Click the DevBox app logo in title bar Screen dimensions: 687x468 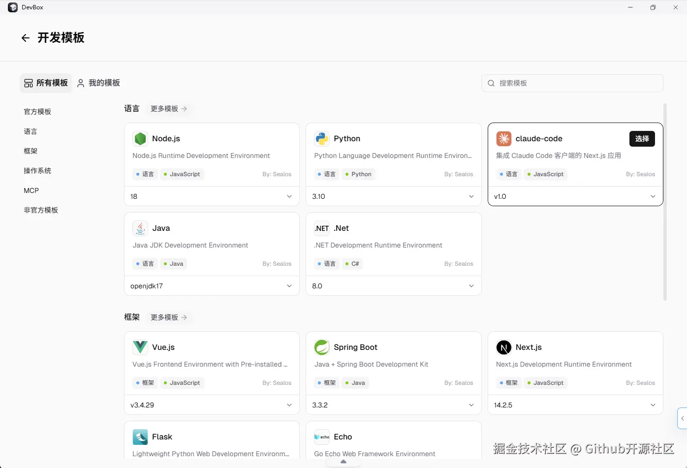click(x=13, y=7)
